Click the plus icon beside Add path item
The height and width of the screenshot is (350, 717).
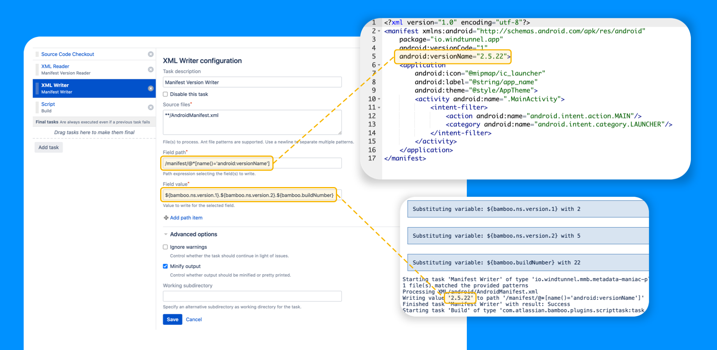click(x=166, y=218)
